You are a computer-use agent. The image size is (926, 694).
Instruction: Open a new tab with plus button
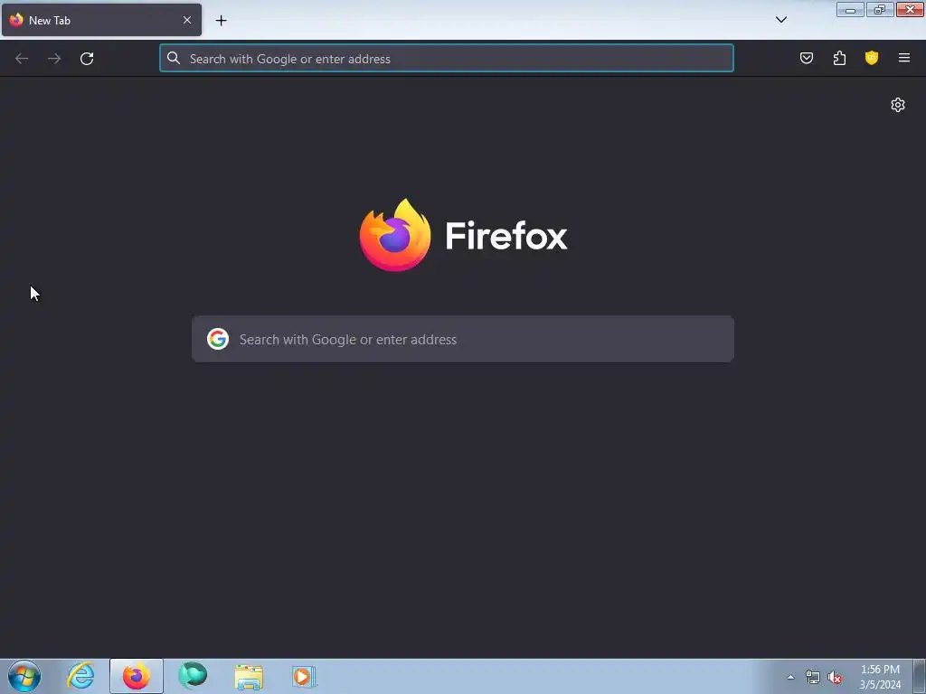(x=221, y=21)
